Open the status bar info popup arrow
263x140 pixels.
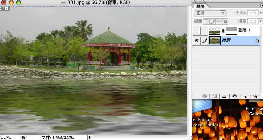coord(90,138)
